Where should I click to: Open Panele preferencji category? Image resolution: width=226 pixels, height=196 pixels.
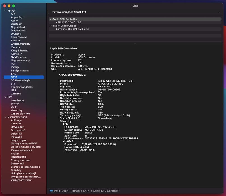click(22, 150)
